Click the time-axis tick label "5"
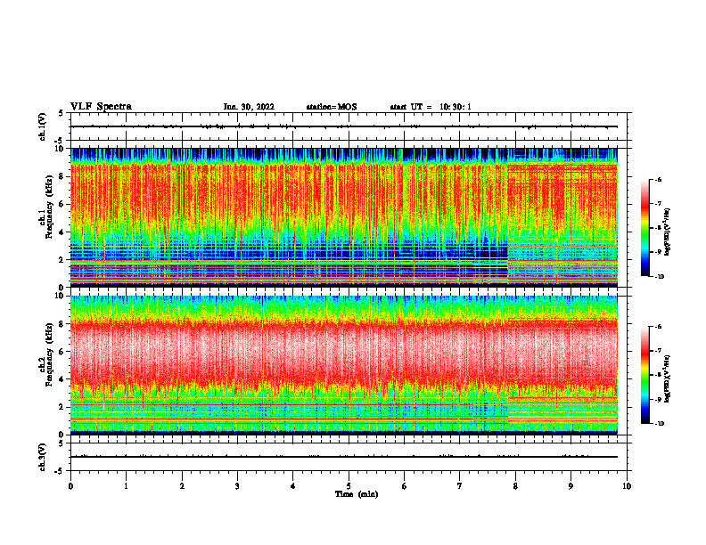Image resolution: width=706 pixels, height=545 pixels. (x=349, y=486)
